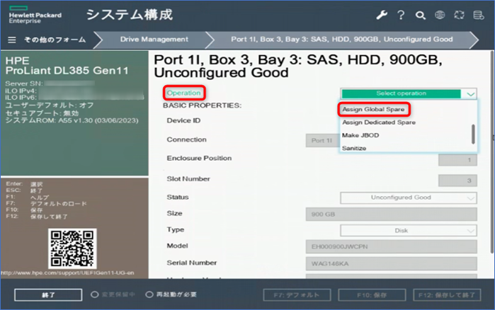Select Make JBOD option
Viewport: 495px width, 310px height.
[x=360, y=135]
